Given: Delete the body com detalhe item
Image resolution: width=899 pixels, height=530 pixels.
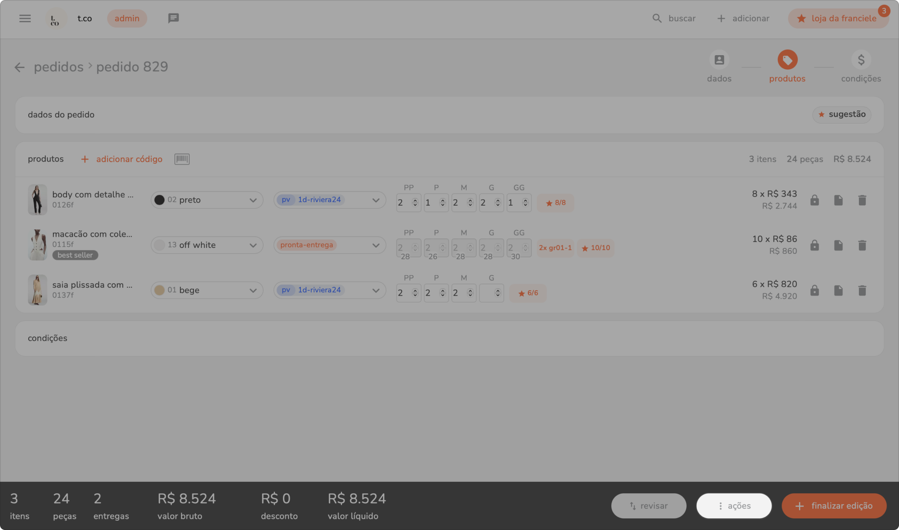Looking at the screenshot, I should 862,200.
